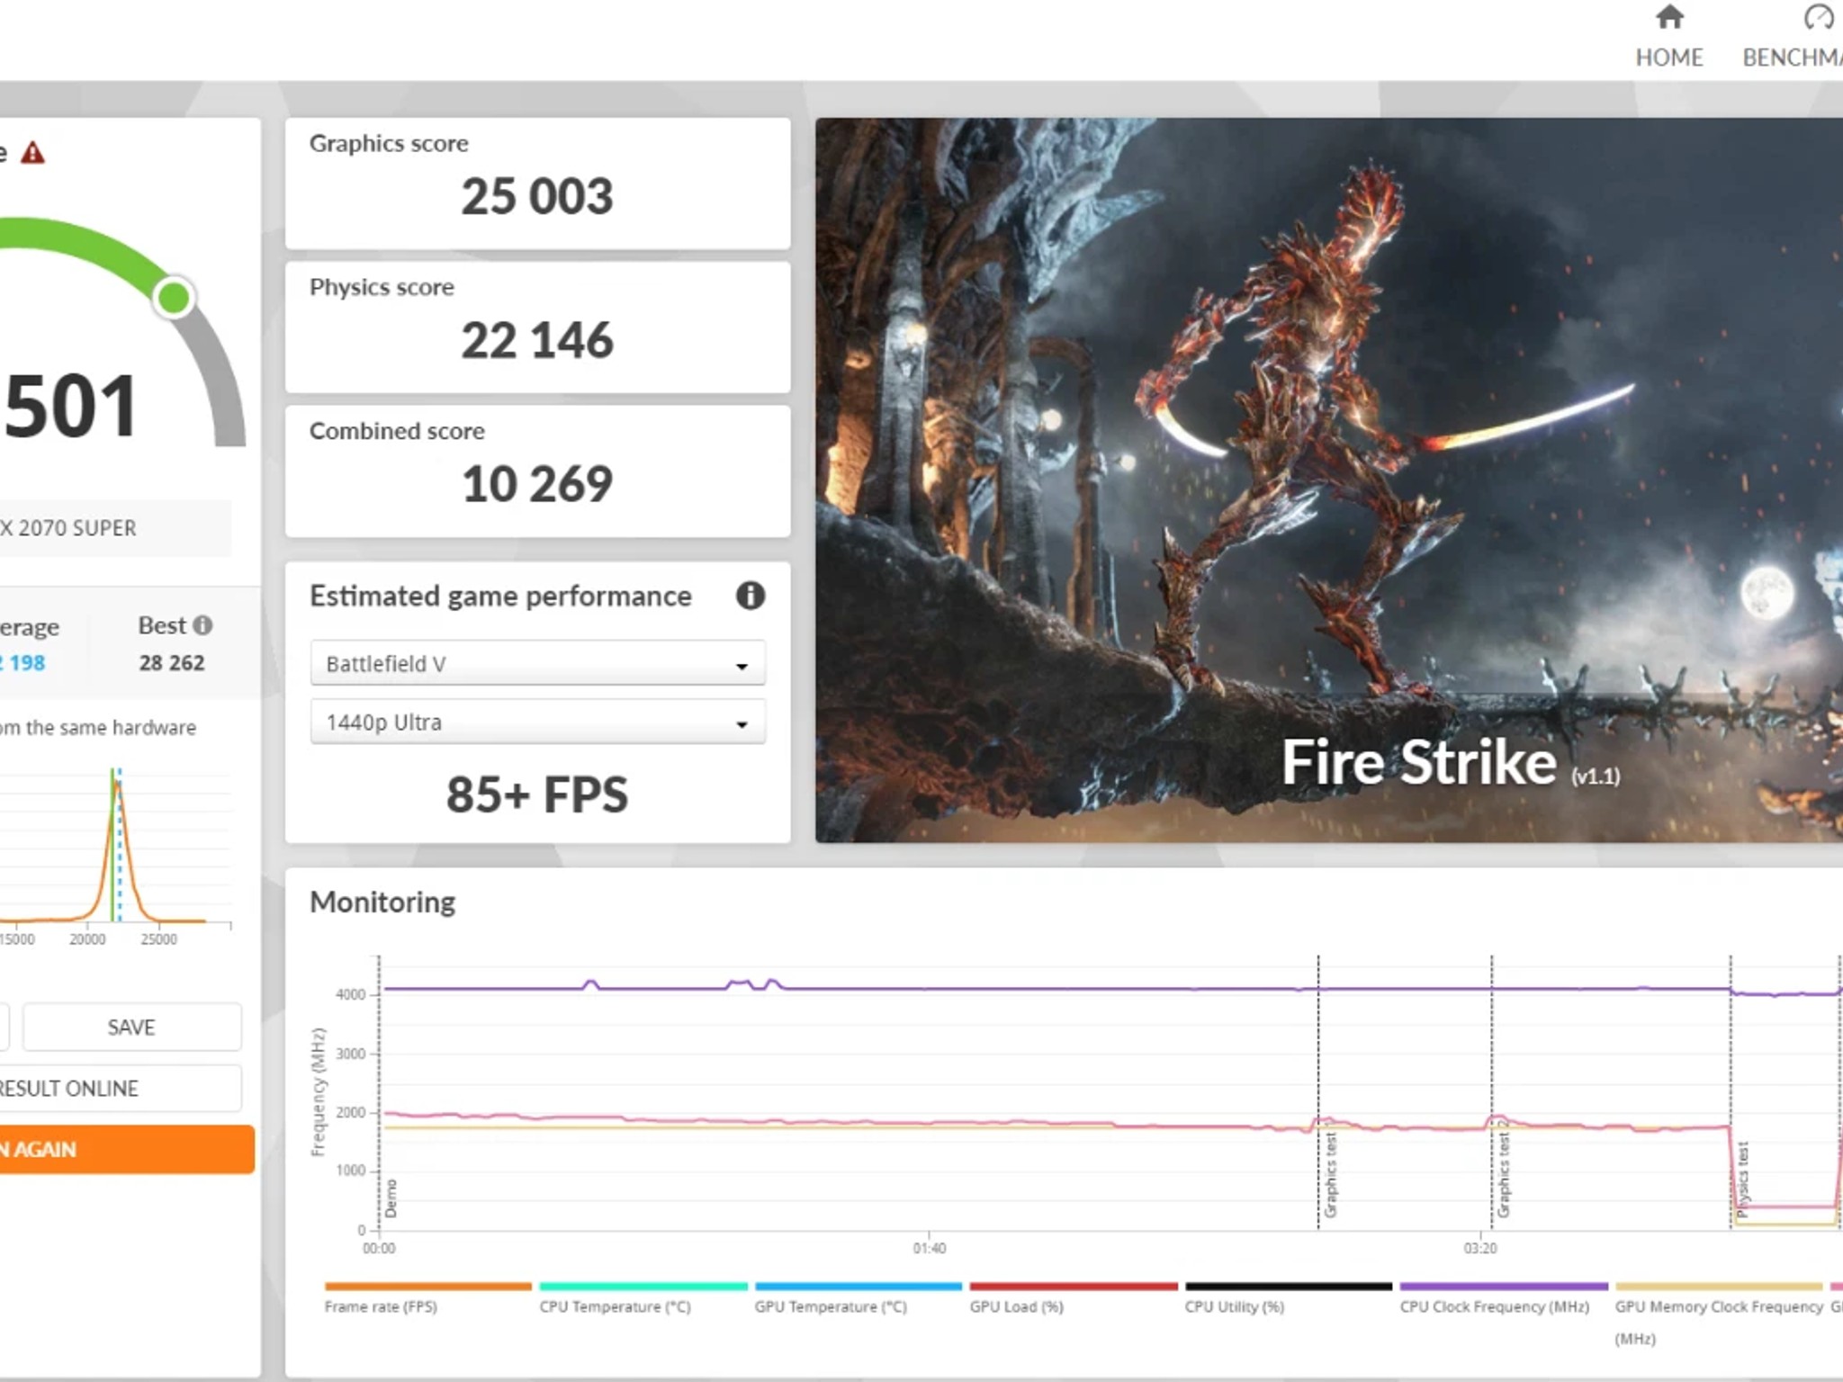This screenshot has height=1382, width=1843.
Task: Click the Home house icon
Action: (1669, 17)
